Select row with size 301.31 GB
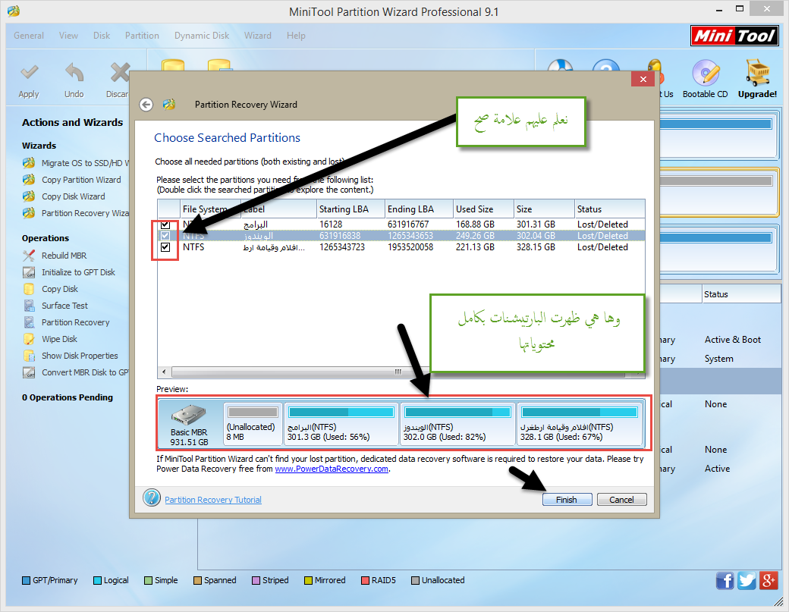The height and width of the screenshot is (612, 789). (401, 224)
